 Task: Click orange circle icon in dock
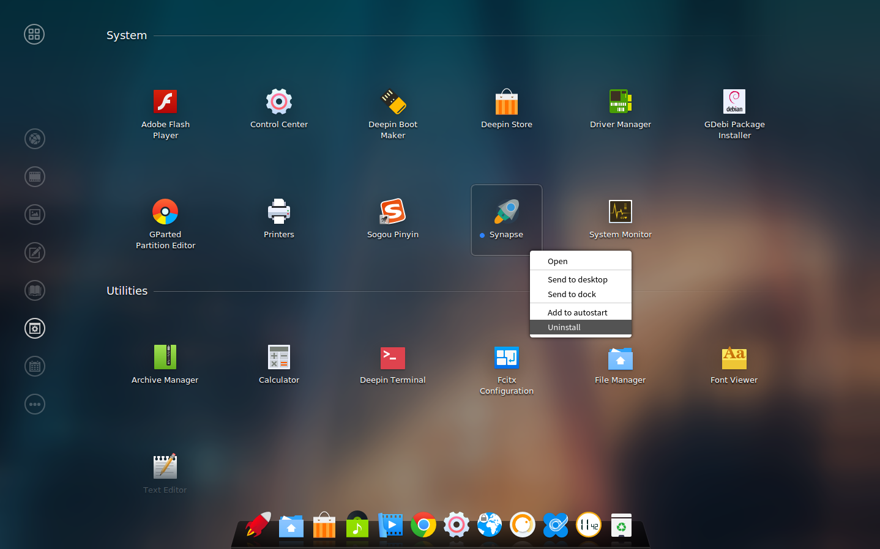[523, 525]
